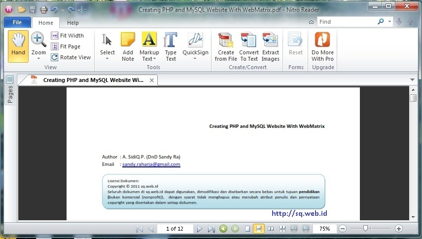This screenshot has height=239, width=422.
Task: Undo the last action
Action: click(x=54, y=10)
